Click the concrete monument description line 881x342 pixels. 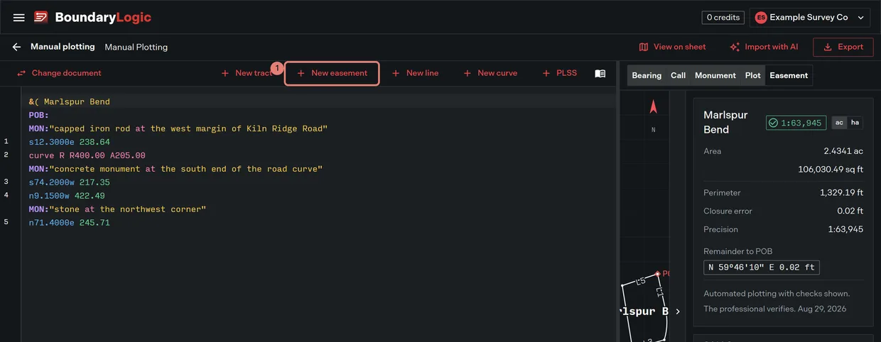point(176,169)
